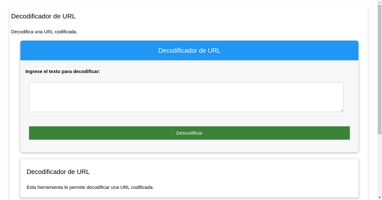The height and width of the screenshot is (200, 382).
Task: Click the scrollbar down arrow
Action: coord(379,197)
